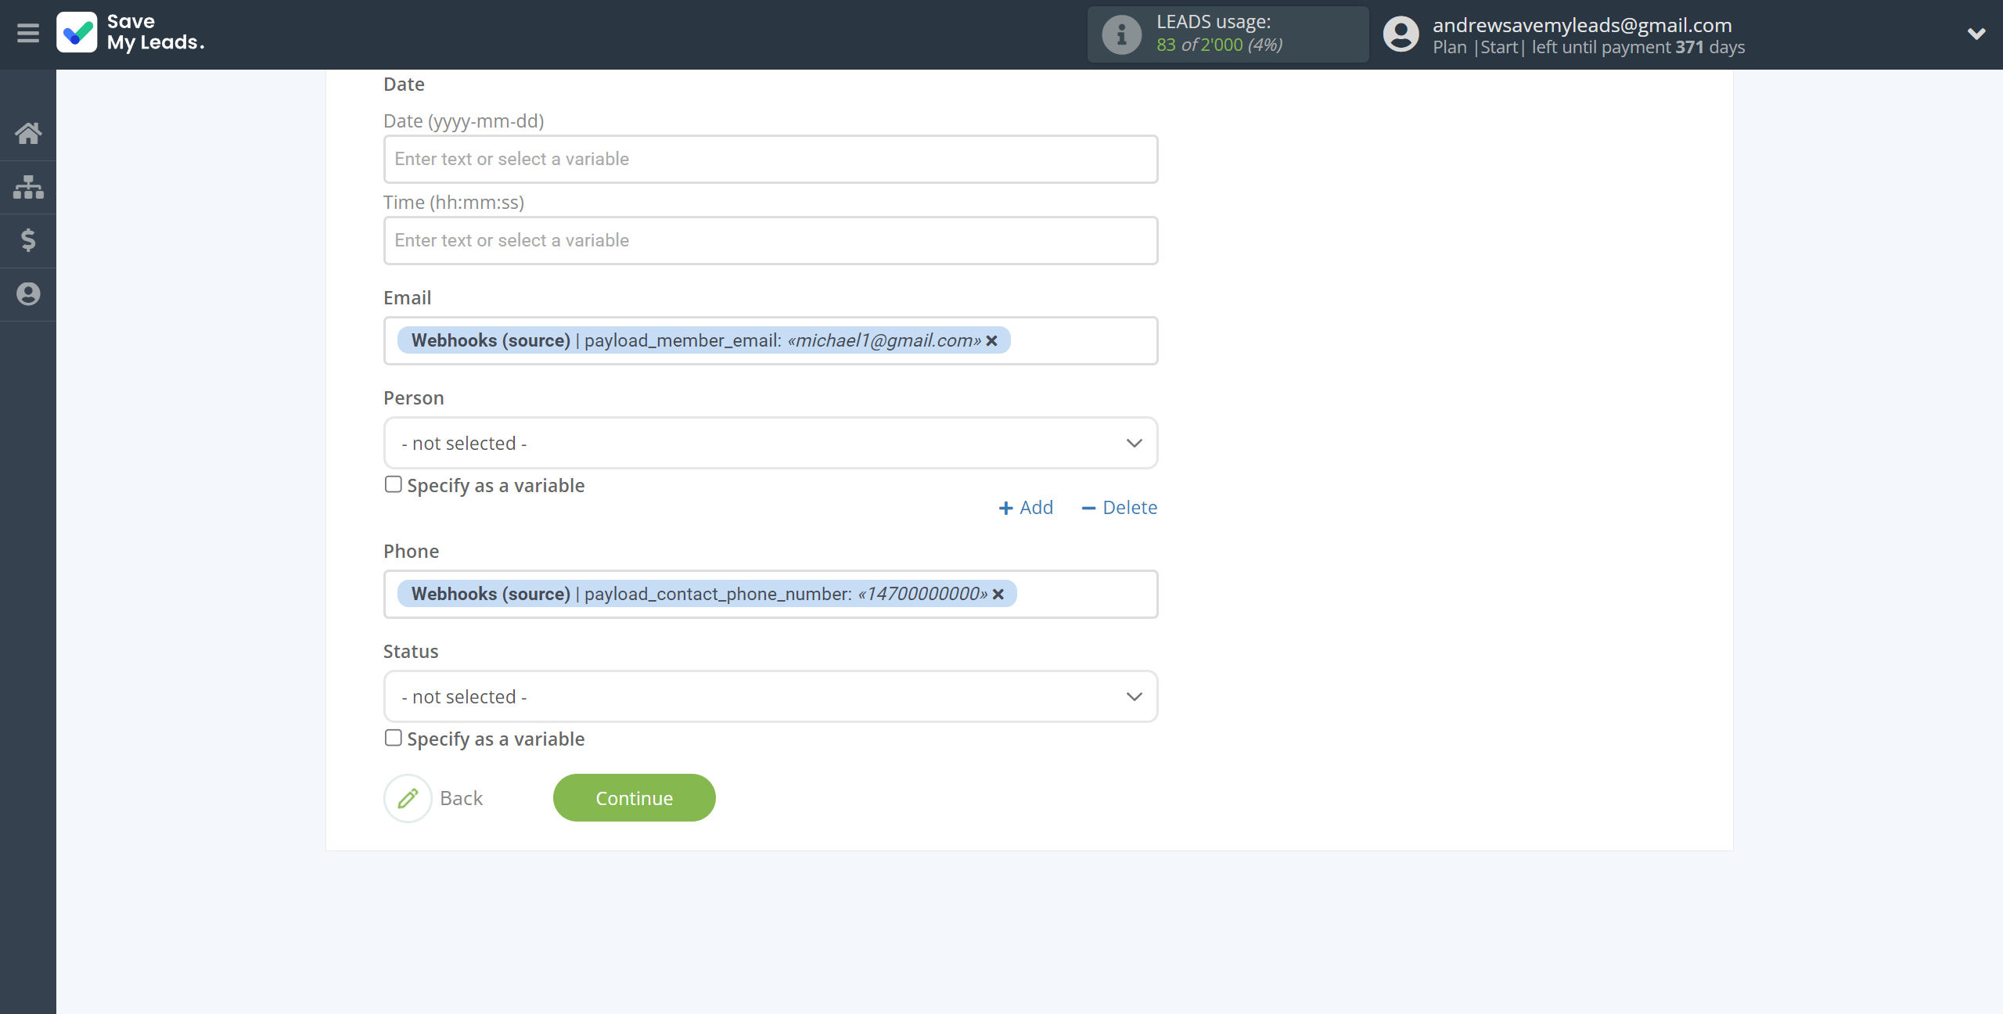Remove payload_contact_phone_number variable from Phone

pos(998,594)
